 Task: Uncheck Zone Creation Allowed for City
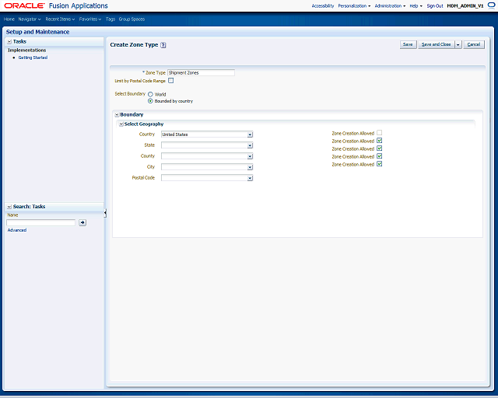point(379,156)
